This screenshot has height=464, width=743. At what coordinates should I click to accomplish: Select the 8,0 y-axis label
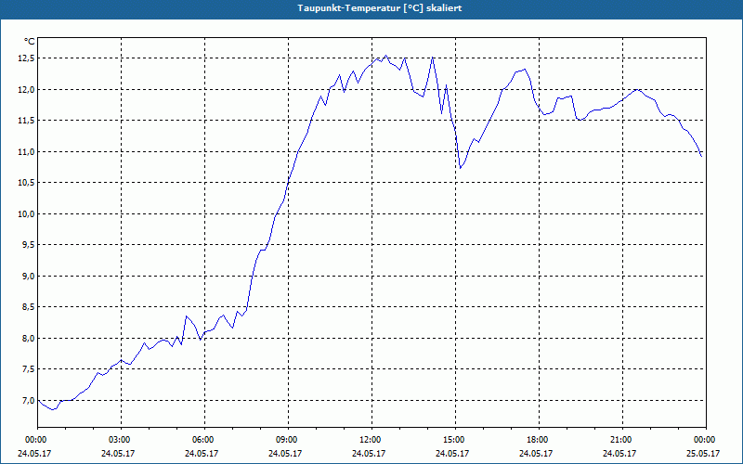coord(29,338)
